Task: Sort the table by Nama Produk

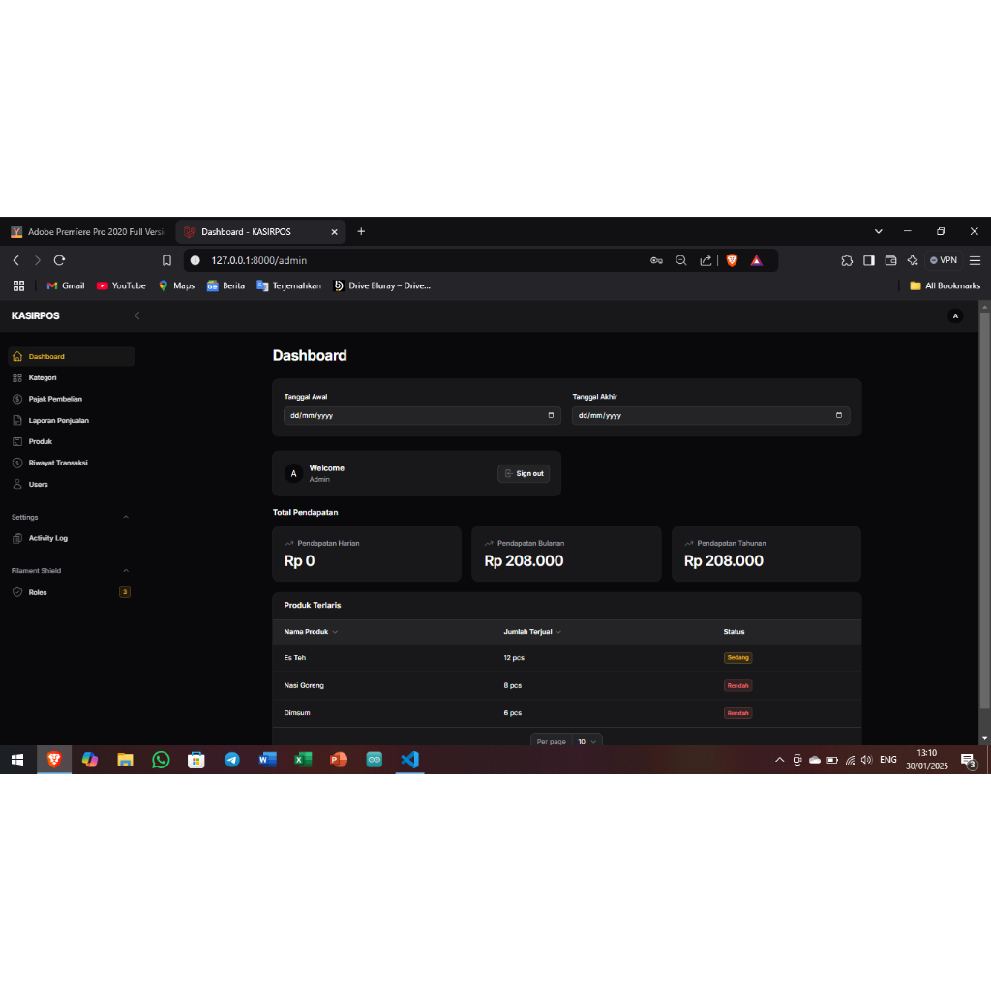Action: tap(310, 632)
